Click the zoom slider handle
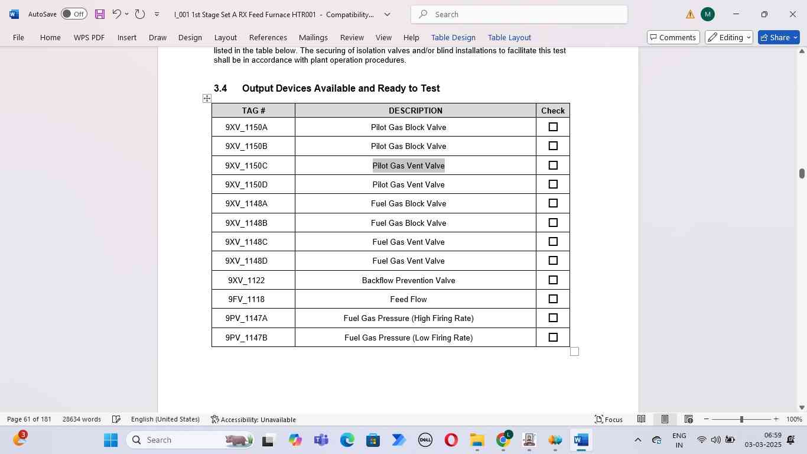The width and height of the screenshot is (807, 454). pos(741,419)
